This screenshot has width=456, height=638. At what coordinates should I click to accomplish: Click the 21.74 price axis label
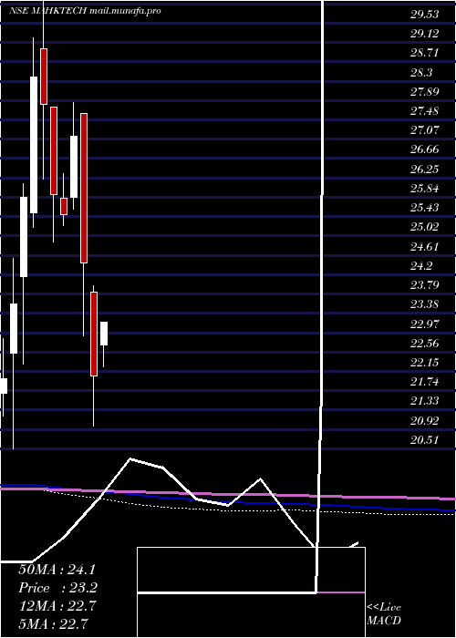[x=425, y=382]
